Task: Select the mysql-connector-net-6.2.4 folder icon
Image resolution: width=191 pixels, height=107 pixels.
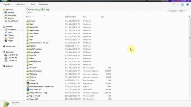Action: (28, 43)
